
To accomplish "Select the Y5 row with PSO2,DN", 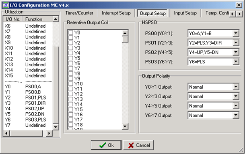I will (28, 114).
